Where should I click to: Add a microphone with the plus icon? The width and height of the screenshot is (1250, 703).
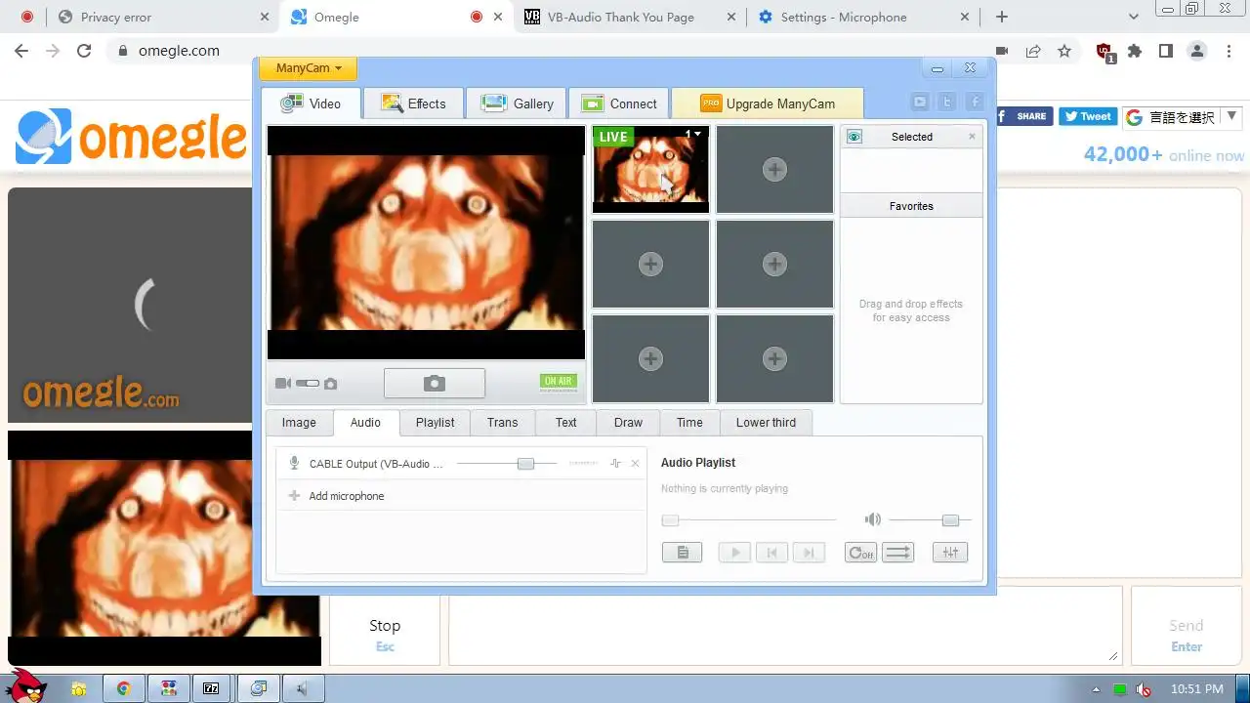pyautogui.click(x=293, y=496)
